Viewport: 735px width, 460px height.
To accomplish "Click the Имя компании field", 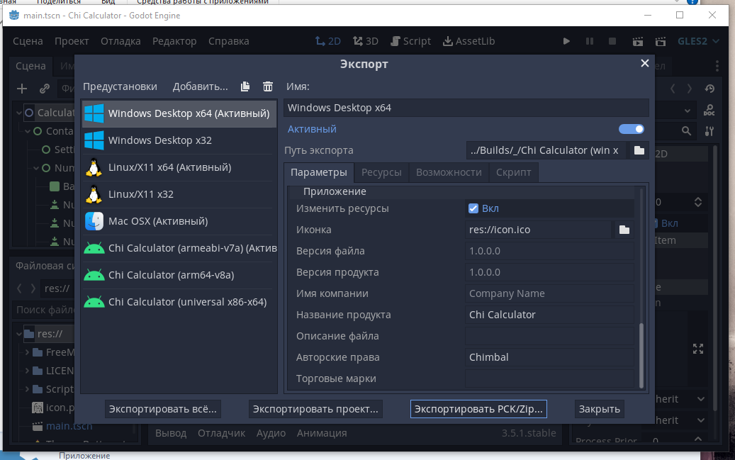I will [549, 293].
